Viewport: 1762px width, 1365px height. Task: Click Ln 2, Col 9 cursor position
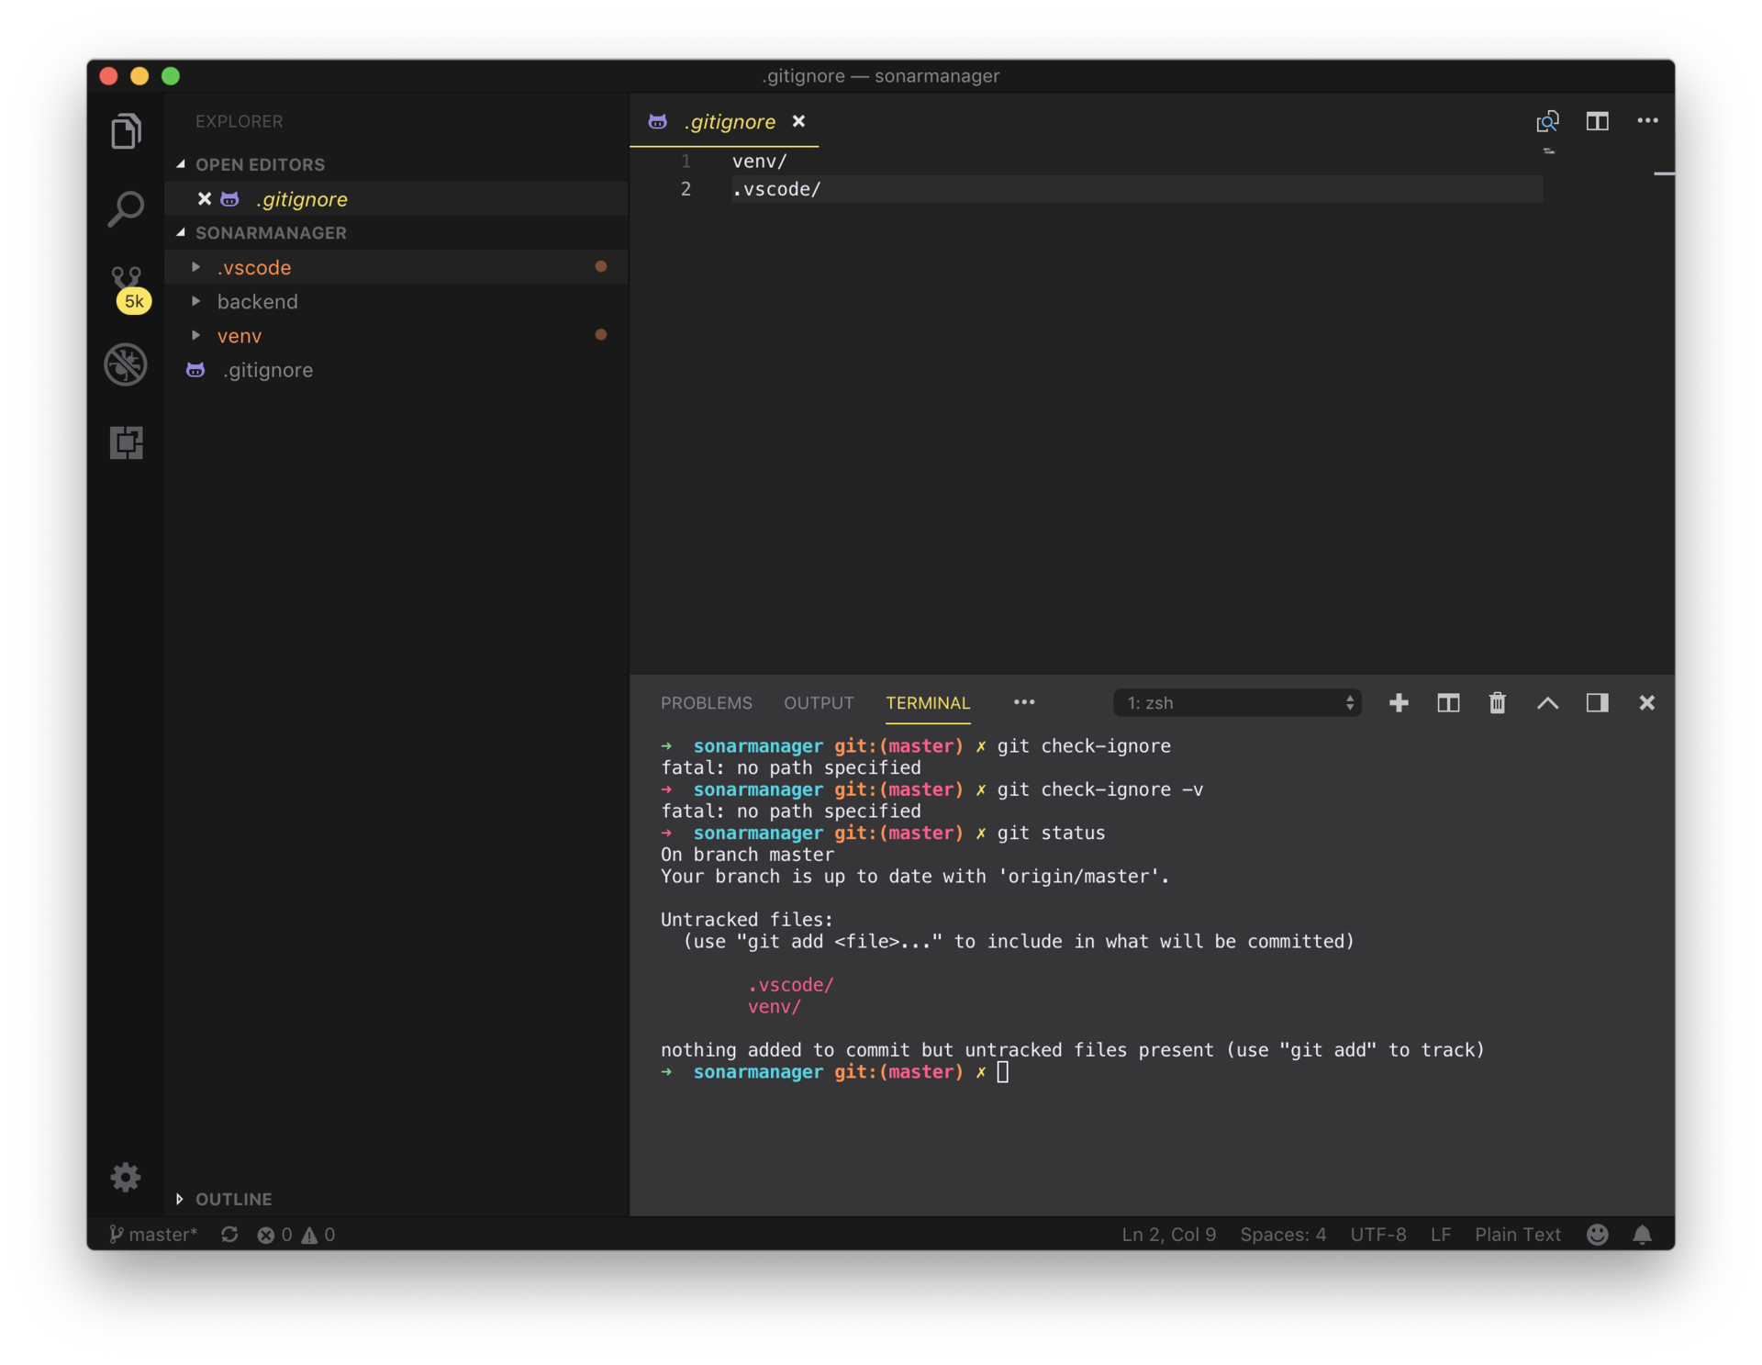coord(1168,1234)
